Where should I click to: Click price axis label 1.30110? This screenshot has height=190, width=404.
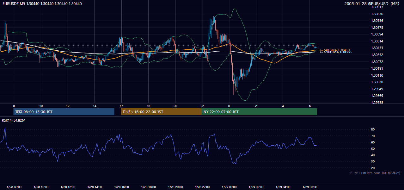[377, 75]
